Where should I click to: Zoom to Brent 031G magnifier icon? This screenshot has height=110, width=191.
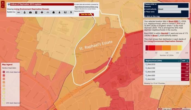[146, 64]
